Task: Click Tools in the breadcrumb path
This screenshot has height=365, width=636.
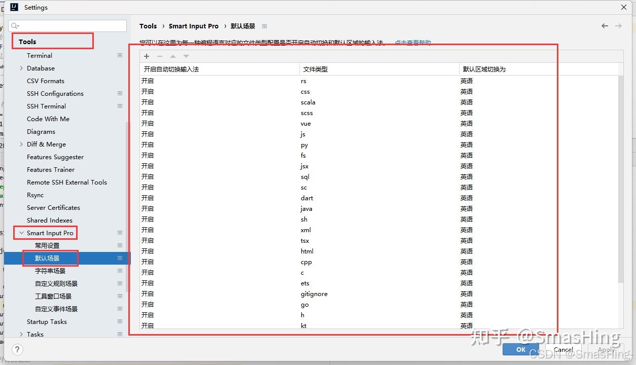Action: coord(148,25)
